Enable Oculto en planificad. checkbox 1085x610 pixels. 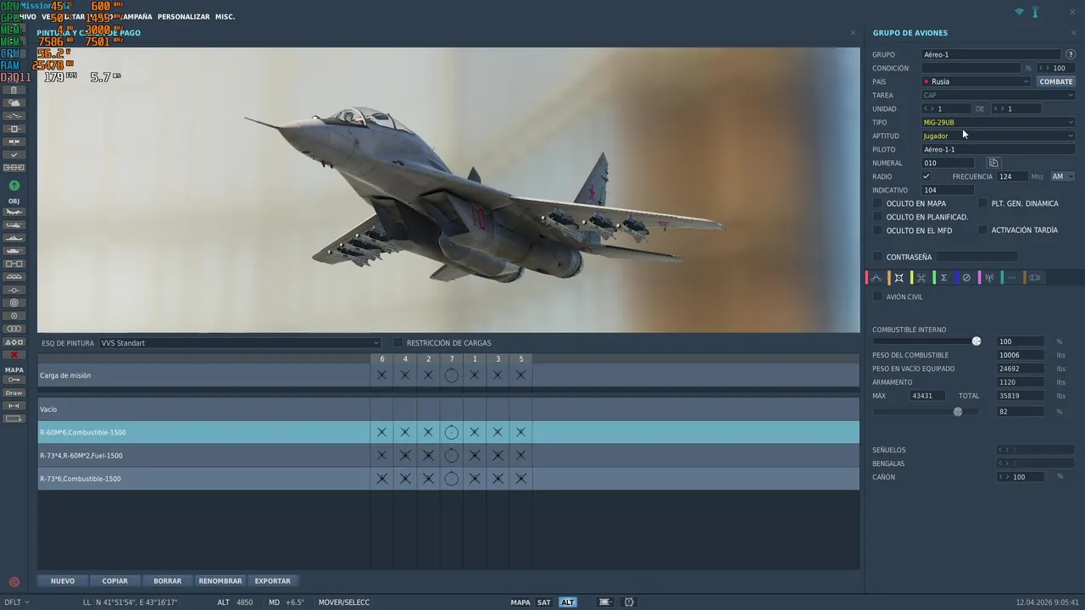point(877,217)
